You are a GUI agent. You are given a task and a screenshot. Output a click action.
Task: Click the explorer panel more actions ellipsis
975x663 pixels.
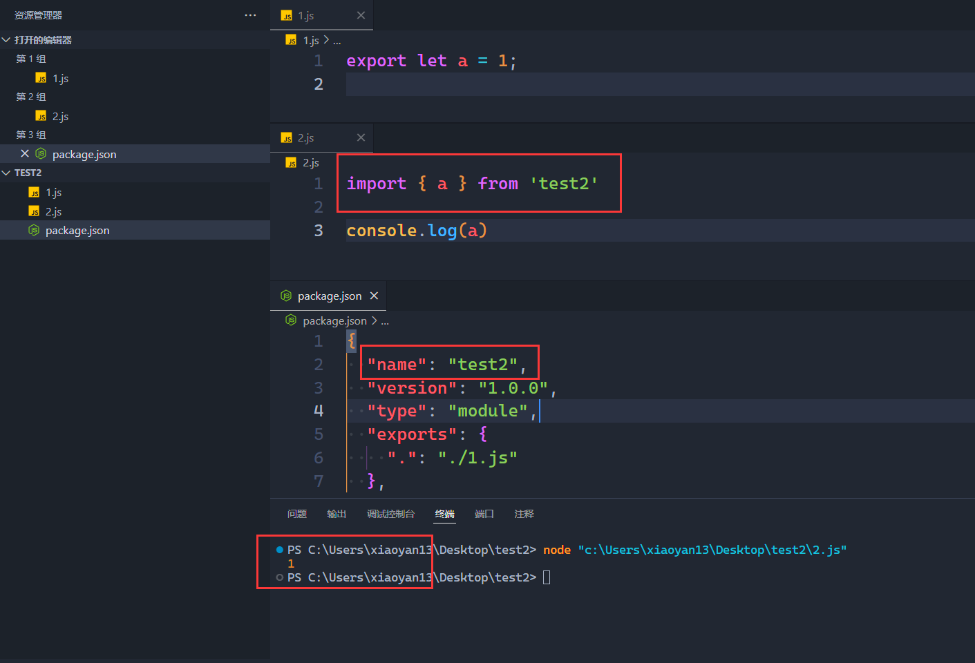pyautogui.click(x=250, y=15)
